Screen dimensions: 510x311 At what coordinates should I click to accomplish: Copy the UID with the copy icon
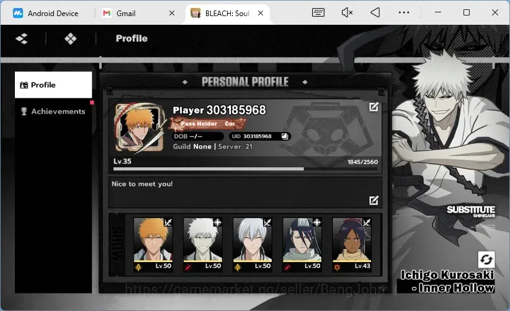[x=285, y=136]
